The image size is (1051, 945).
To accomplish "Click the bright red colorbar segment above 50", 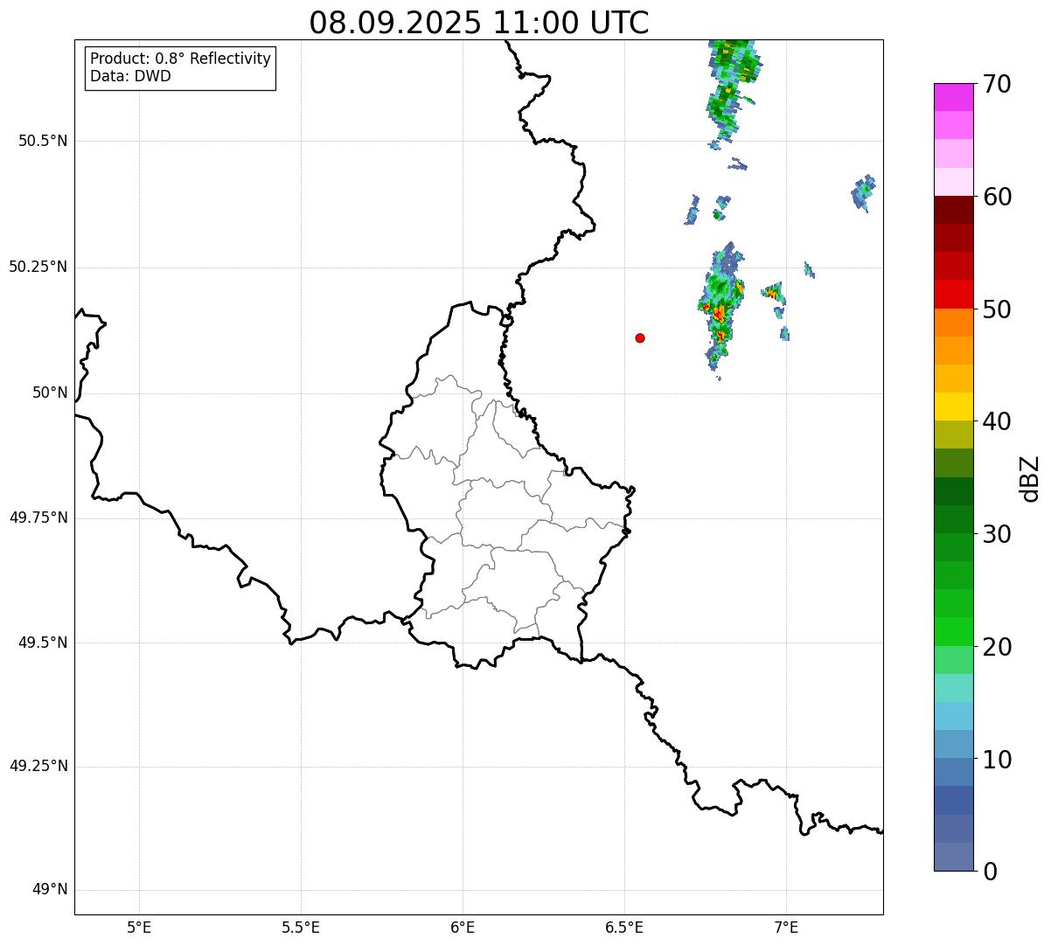I will [x=953, y=294].
